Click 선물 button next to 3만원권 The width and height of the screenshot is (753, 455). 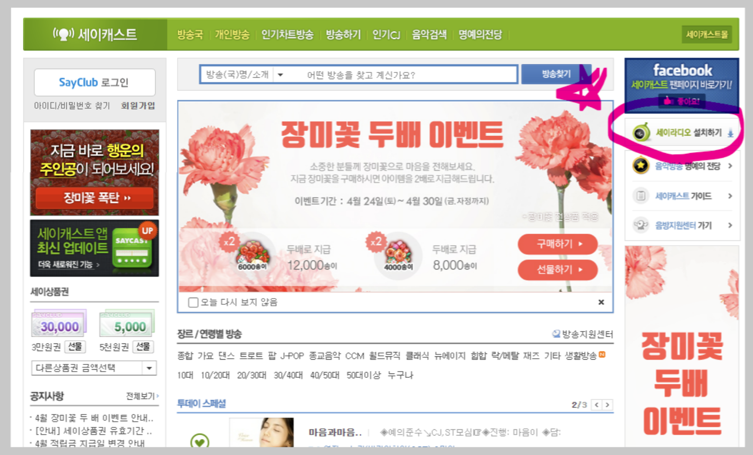coord(75,346)
